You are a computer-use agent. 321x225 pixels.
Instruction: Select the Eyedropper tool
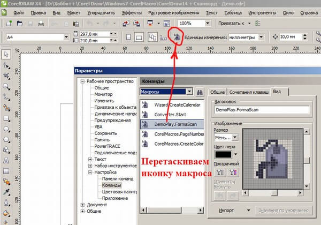pyautogui.click(x=6, y=192)
